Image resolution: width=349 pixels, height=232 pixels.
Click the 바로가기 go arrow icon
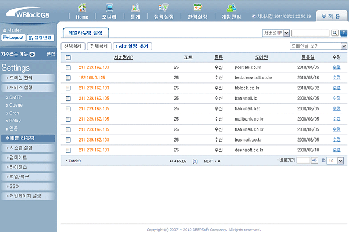pyautogui.click(x=314, y=160)
